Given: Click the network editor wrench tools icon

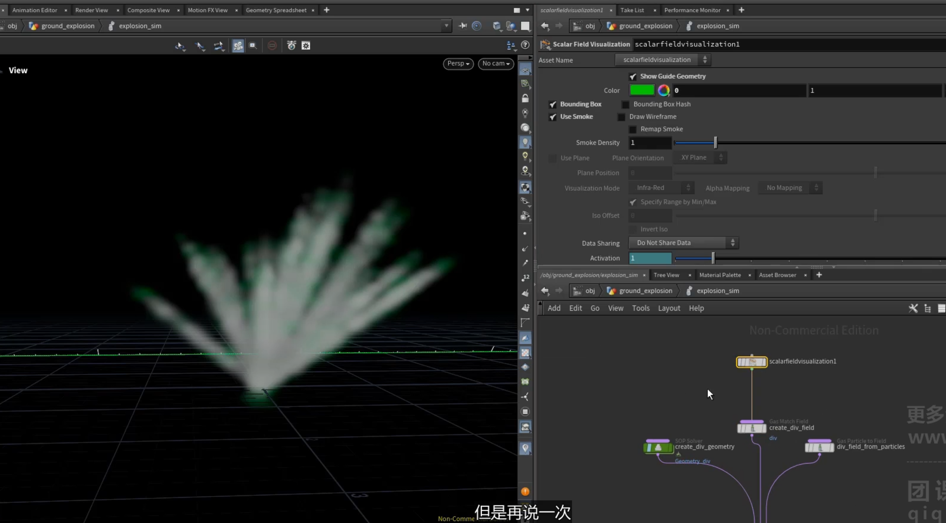Looking at the screenshot, I should (x=913, y=308).
